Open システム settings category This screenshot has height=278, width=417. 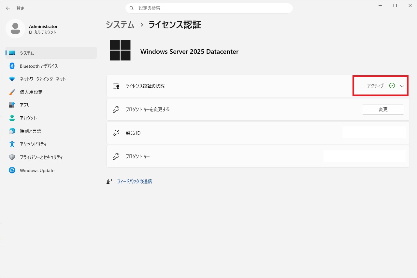click(51, 53)
